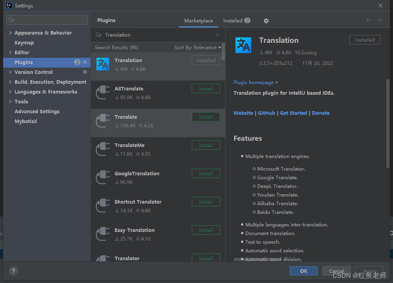
Task: Click the Yii.Guxing author name
Action: click(306, 53)
